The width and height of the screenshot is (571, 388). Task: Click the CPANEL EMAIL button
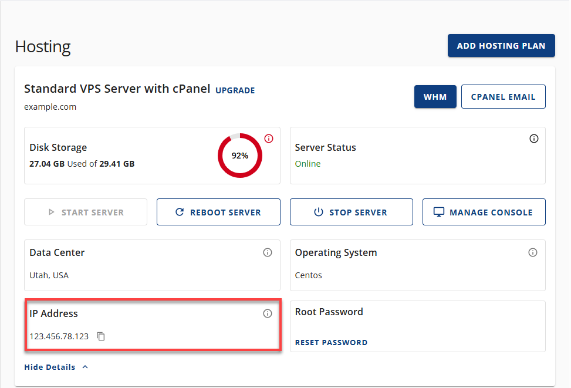503,96
